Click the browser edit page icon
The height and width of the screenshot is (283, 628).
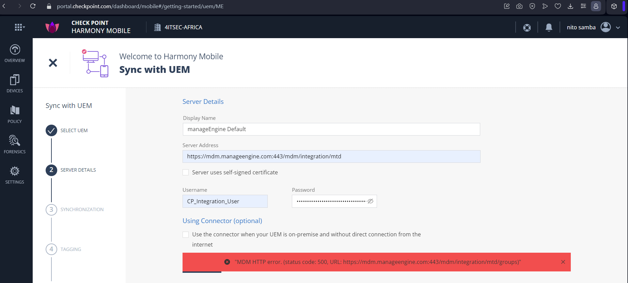click(507, 6)
